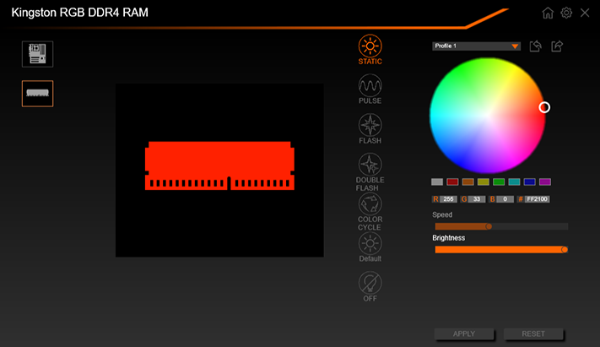
Task: Click the G value field showing 33
Action: point(477,199)
